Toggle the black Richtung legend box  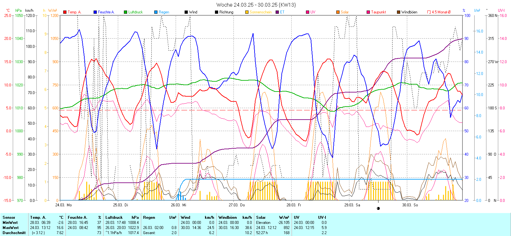[x=217, y=12]
